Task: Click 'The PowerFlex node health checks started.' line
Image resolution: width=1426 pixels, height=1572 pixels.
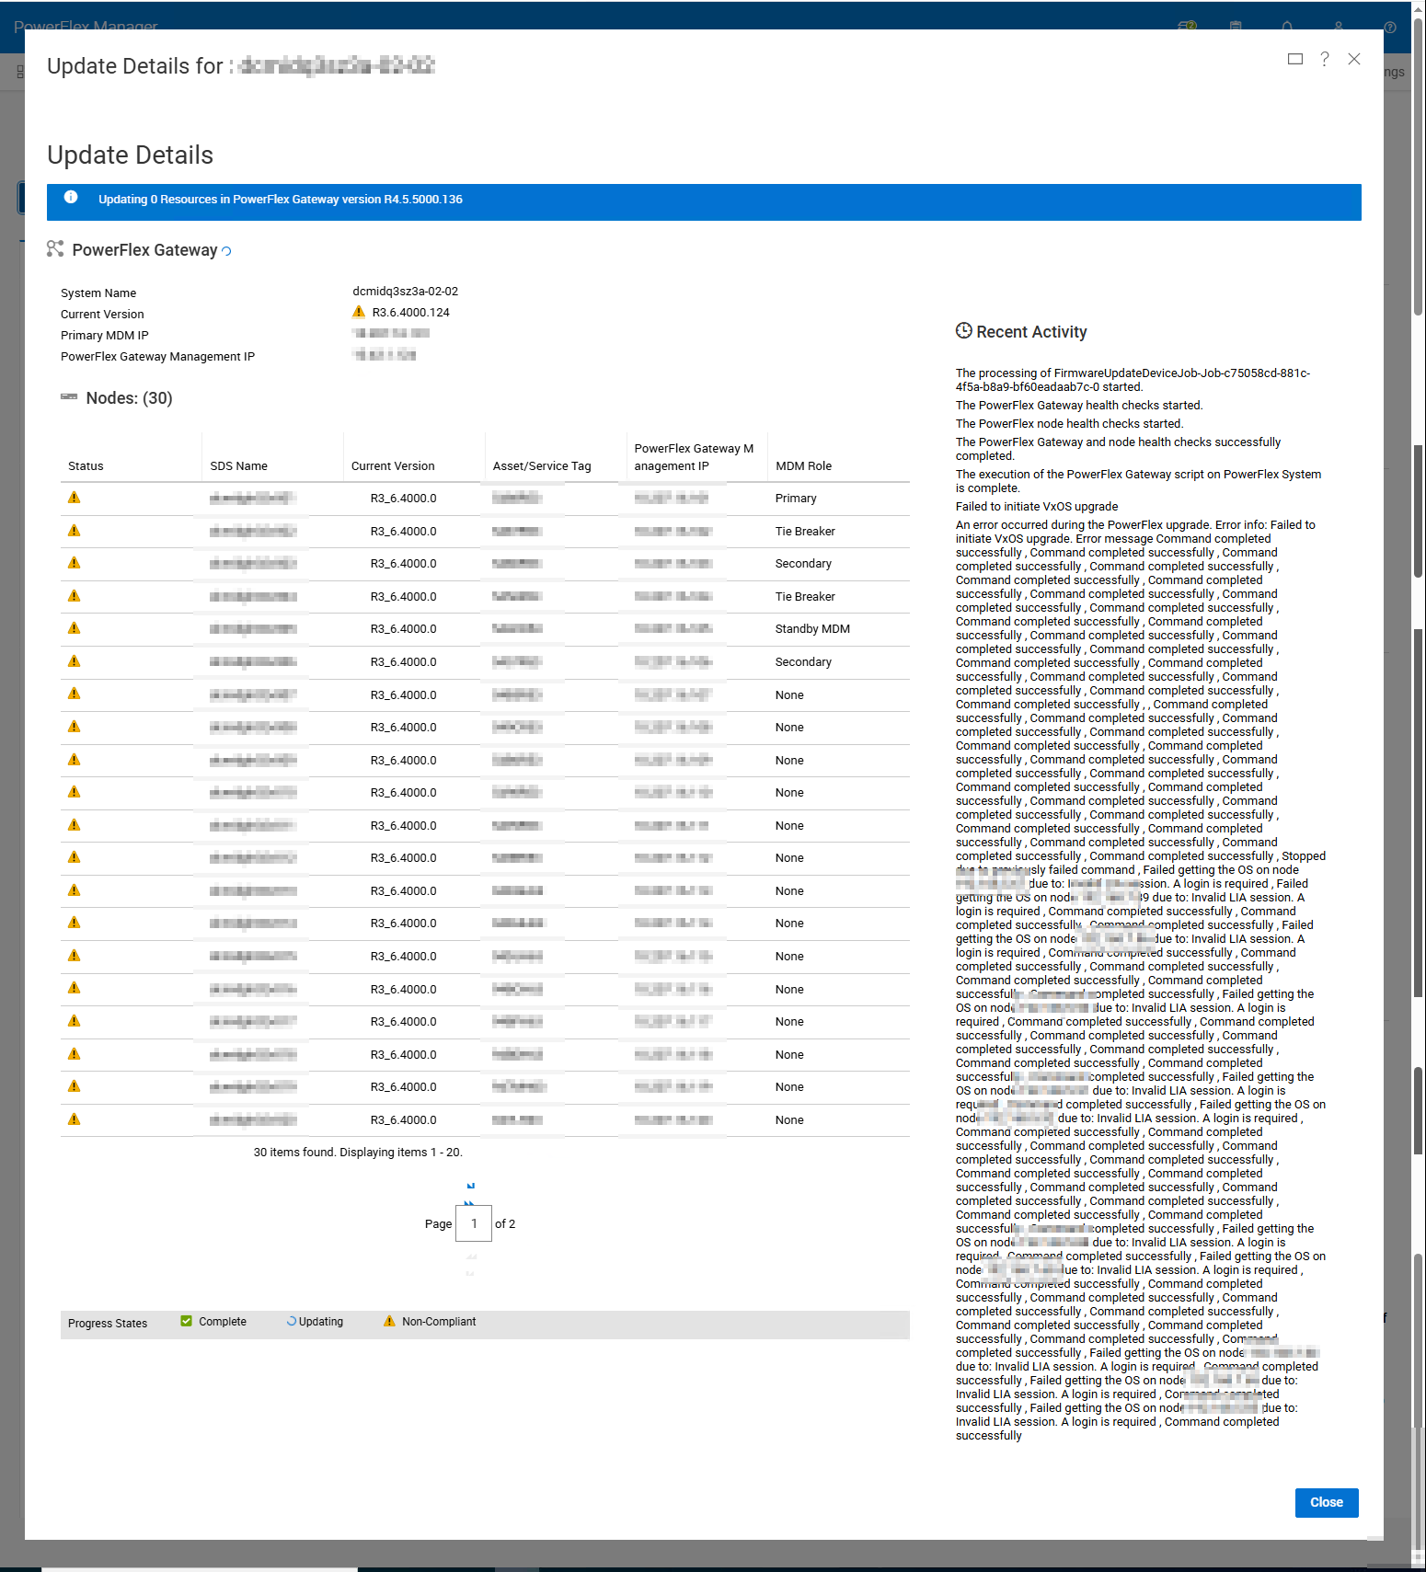Action: (1069, 424)
